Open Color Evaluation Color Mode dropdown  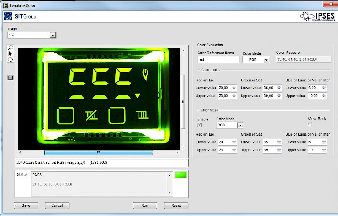(x=267, y=60)
